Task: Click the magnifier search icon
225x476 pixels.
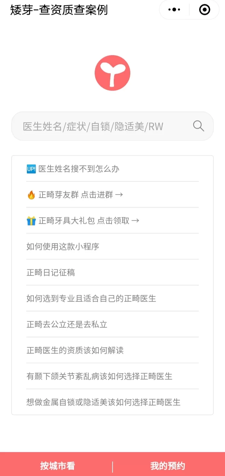Action: click(198, 126)
